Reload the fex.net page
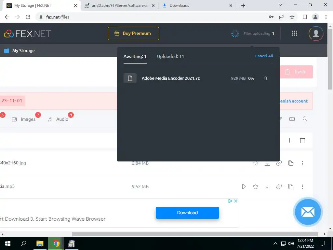Viewport: 333px width, 250px height. coord(28,17)
